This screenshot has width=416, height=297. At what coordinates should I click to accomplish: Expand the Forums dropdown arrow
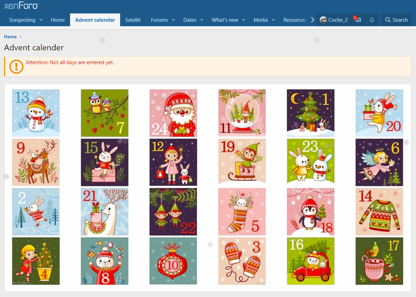point(174,20)
